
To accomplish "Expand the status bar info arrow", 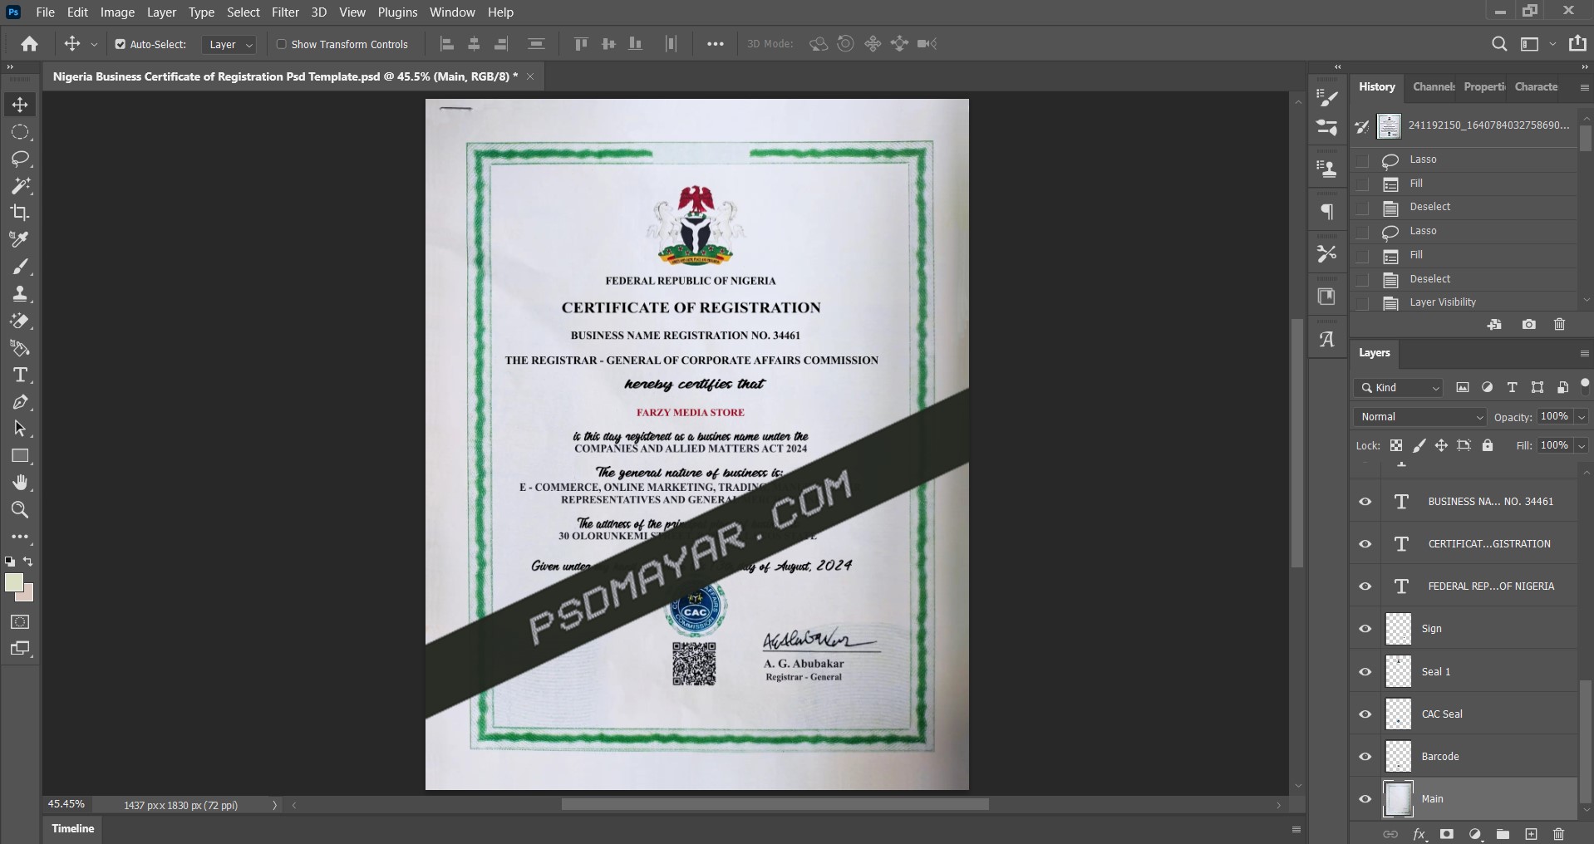I will 274,805.
